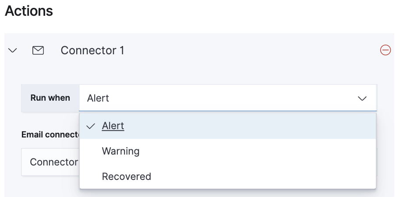Remove Connector 1 with the red minus icon
This screenshot has width=403, height=197.
pyautogui.click(x=385, y=50)
